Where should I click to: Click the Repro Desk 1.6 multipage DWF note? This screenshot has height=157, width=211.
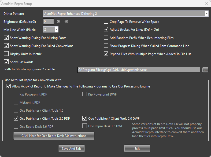click(168, 130)
